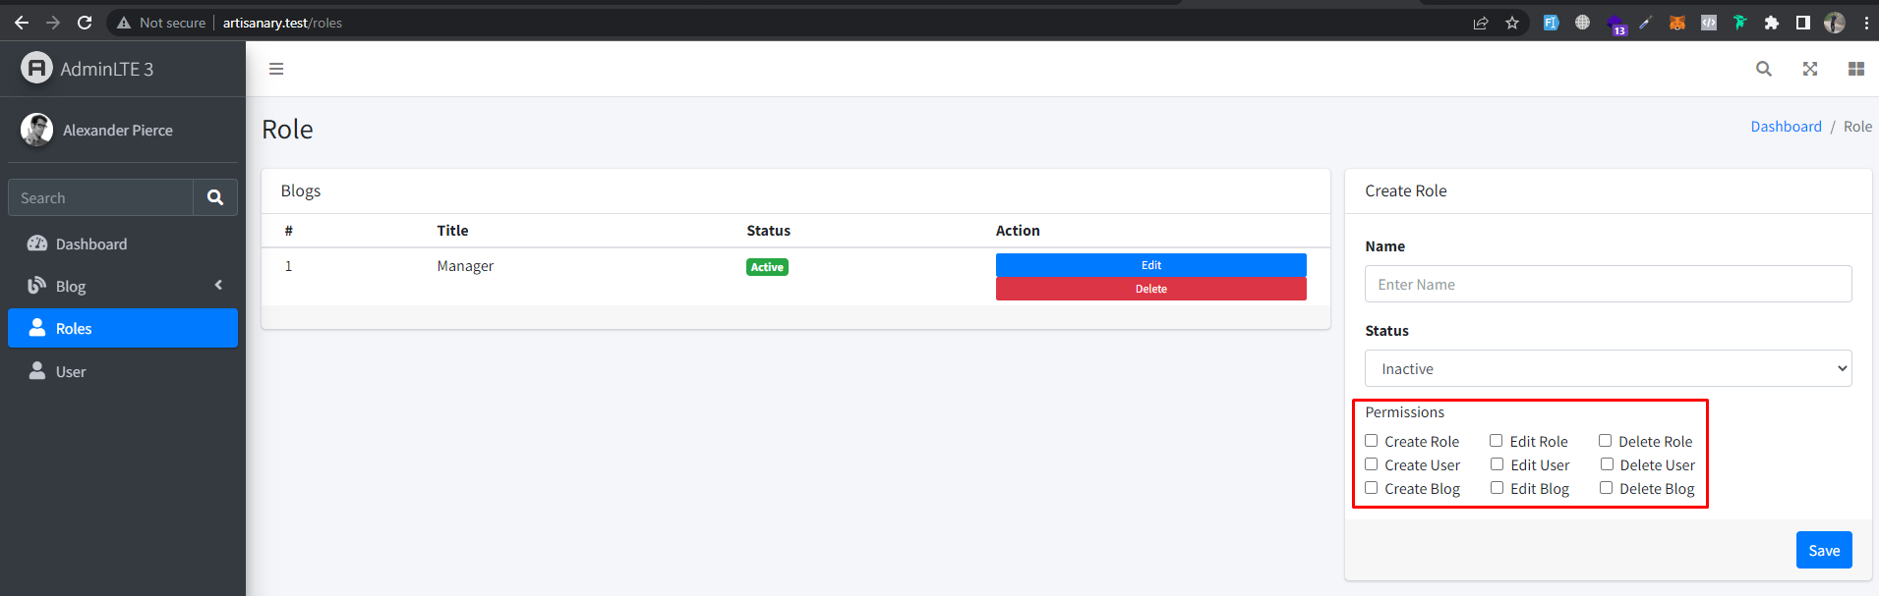Toggle sidebar with the hamburger icon
This screenshot has height=596, width=1879.
coord(276,69)
